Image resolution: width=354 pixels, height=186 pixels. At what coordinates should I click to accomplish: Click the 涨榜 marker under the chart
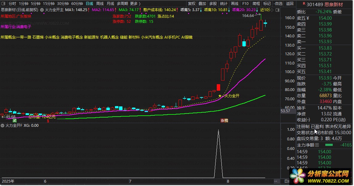click(224, 121)
